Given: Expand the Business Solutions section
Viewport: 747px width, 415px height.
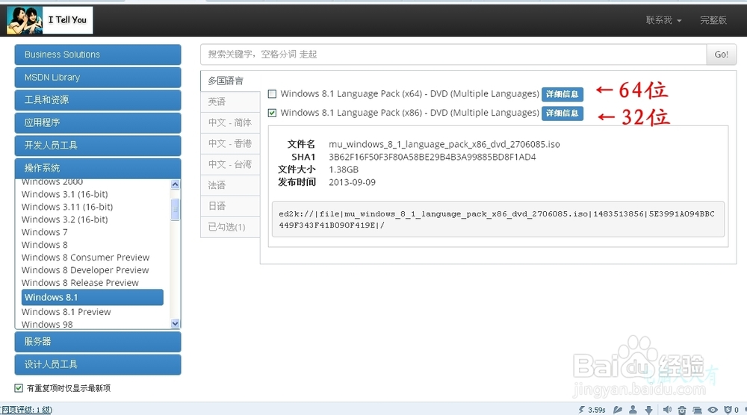Looking at the screenshot, I should tap(98, 54).
